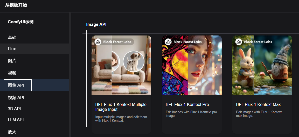Open the Flux.1 Kontext Pro thumbnail
The width and height of the screenshot is (299, 137).
[x=192, y=65]
